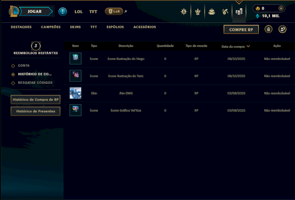295x200 pixels.
Task: Open Histórico de Presentes
Action: coord(35,111)
